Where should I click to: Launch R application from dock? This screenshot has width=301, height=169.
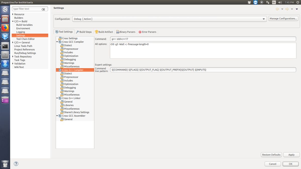[x=5, y=64]
